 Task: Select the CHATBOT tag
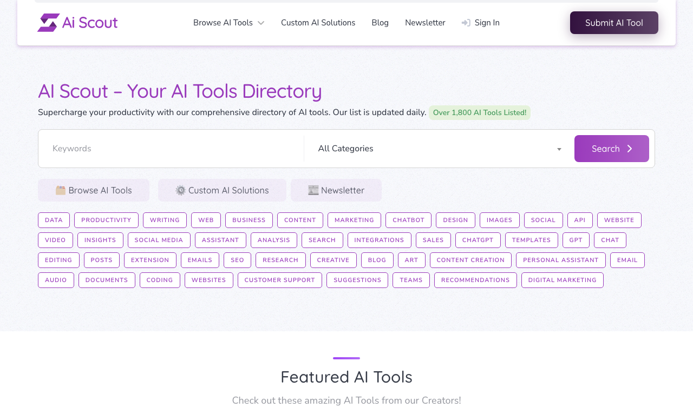click(x=408, y=220)
